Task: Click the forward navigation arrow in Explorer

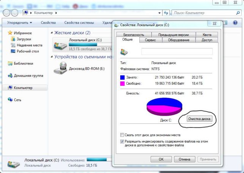Action: tap(15, 13)
